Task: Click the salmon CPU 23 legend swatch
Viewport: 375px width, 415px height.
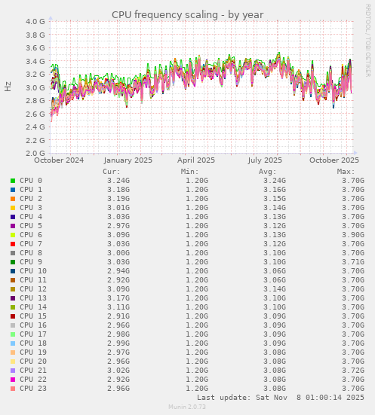Action: (x=13, y=389)
